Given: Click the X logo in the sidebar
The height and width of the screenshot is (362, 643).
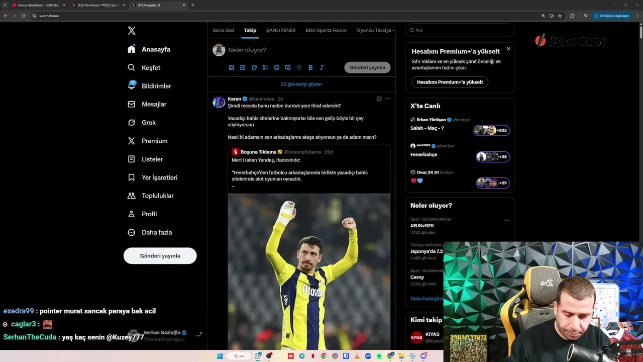Looking at the screenshot, I should tap(132, 31).
